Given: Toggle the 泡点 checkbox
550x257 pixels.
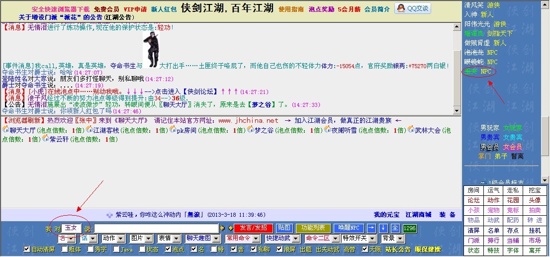Looking at the screenshot, I should pos(168,249).
